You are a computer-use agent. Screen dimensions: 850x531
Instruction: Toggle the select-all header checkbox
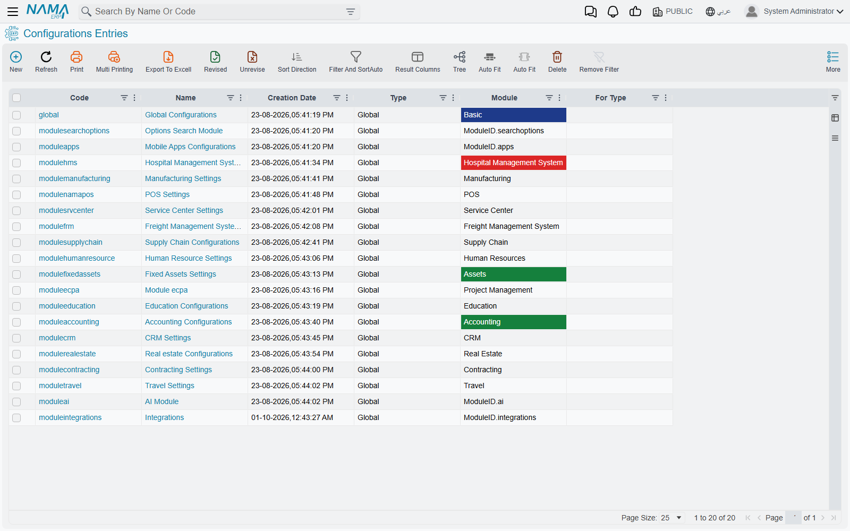pos(16,98)
